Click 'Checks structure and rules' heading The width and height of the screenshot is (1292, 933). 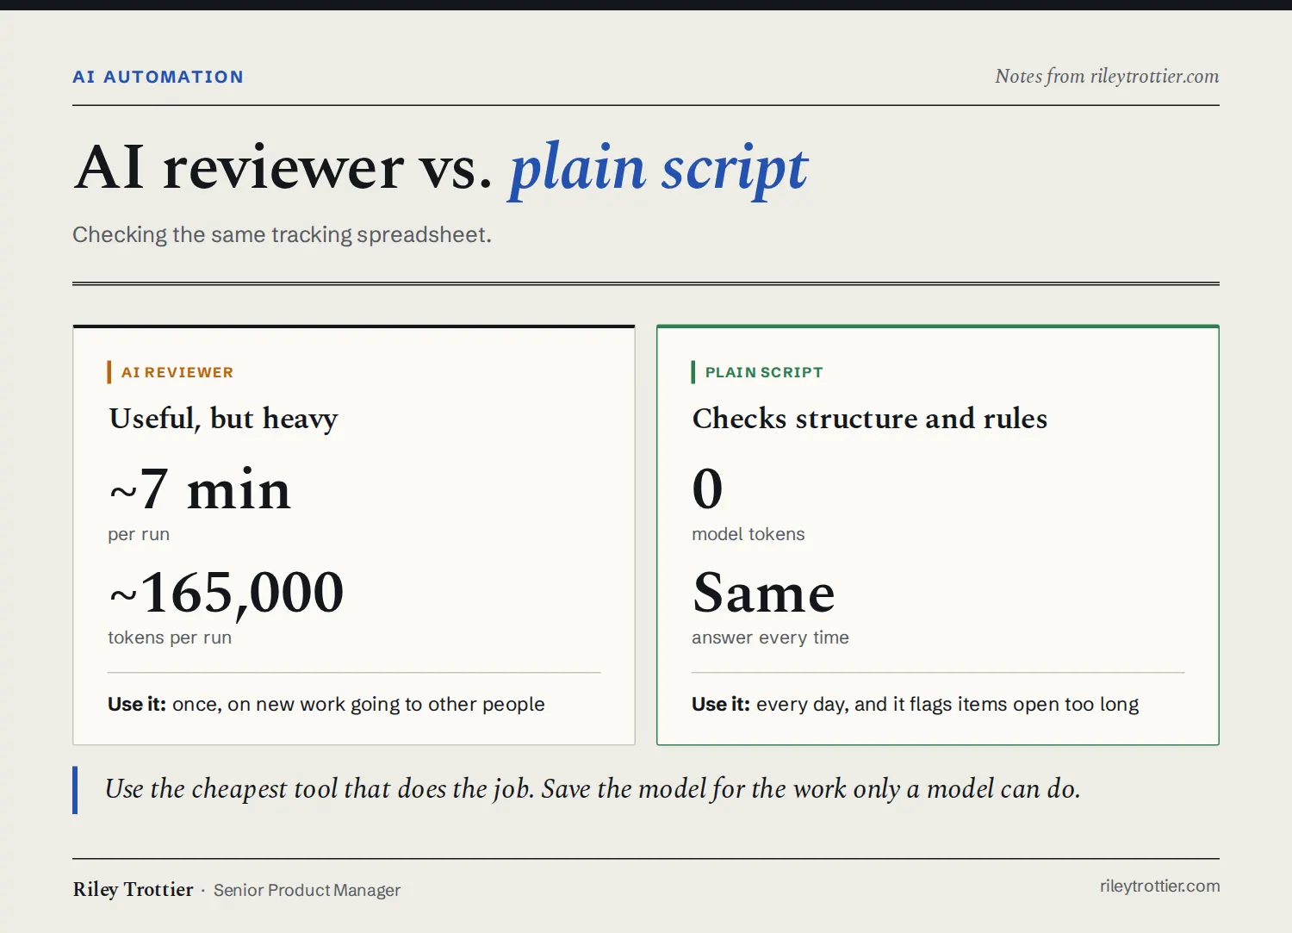pos(870,418)
